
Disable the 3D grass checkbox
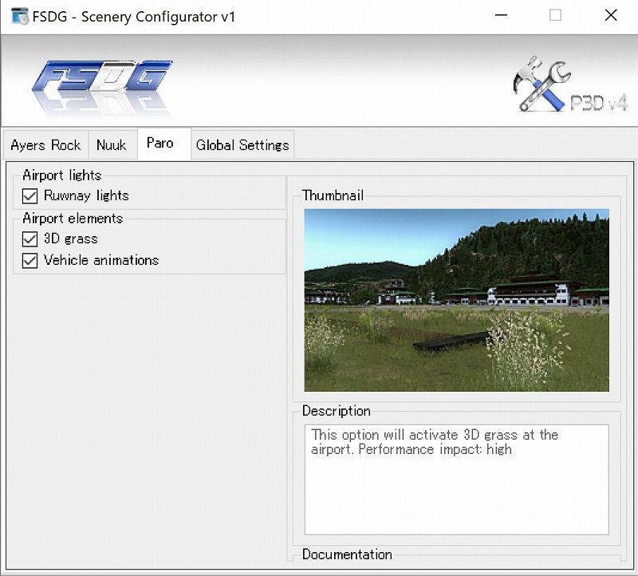click(x=30, y=239)
